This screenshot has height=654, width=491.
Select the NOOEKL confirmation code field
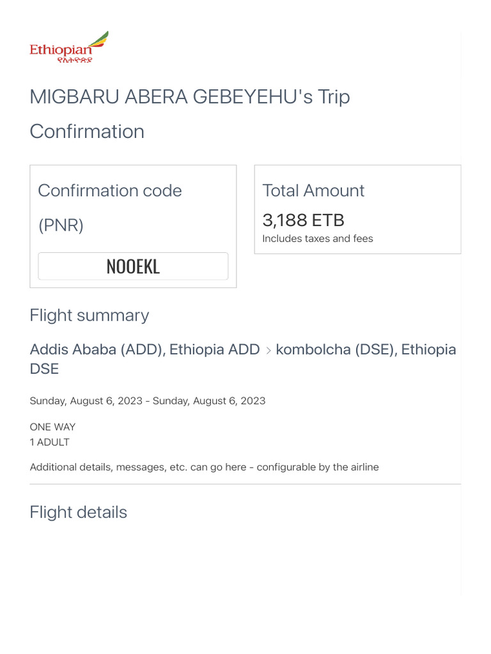point(133,266)
